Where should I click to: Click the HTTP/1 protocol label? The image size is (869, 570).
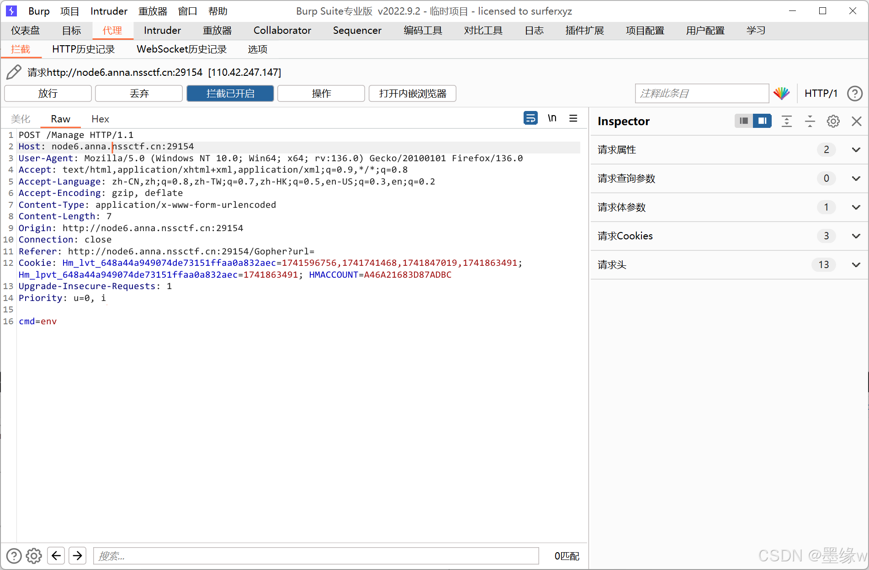(x=821, y=93)
